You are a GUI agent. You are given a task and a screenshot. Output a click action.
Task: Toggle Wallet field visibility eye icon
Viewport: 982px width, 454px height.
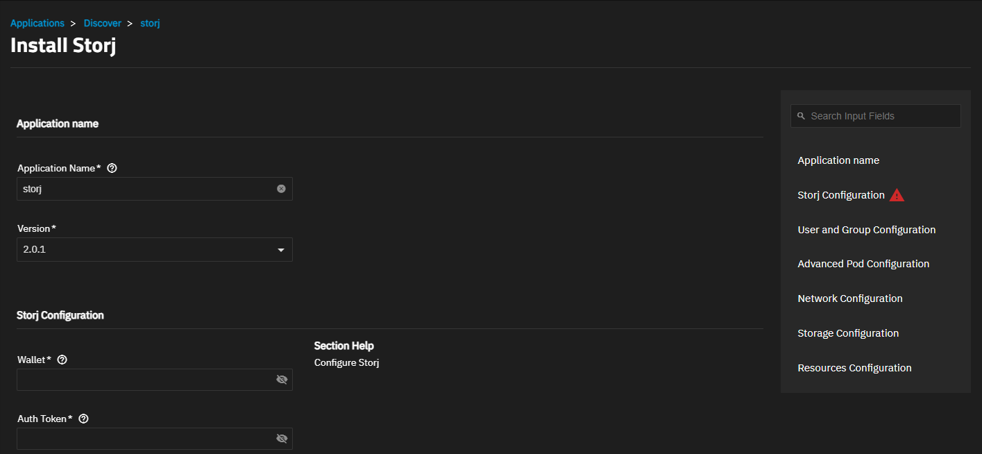(281, 380)
